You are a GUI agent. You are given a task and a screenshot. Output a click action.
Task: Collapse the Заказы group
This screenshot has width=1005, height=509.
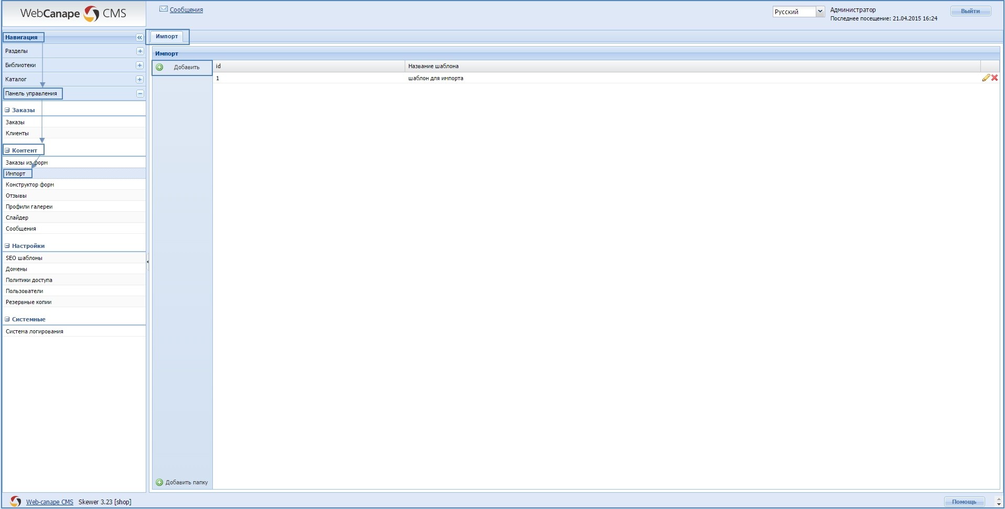tap(7, 110)
